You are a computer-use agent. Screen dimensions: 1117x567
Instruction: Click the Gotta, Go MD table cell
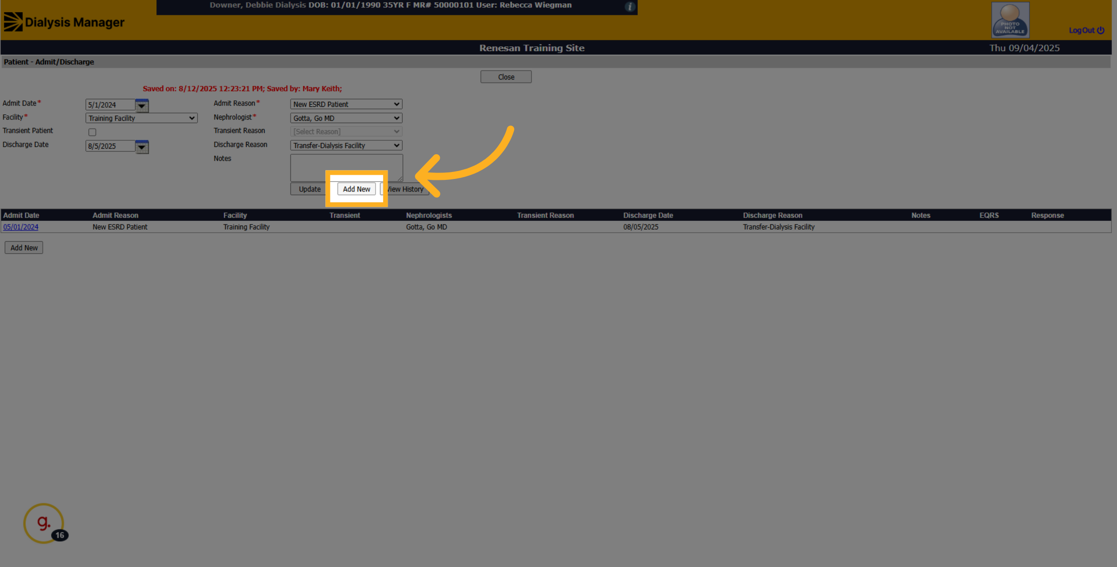[426, 227]
